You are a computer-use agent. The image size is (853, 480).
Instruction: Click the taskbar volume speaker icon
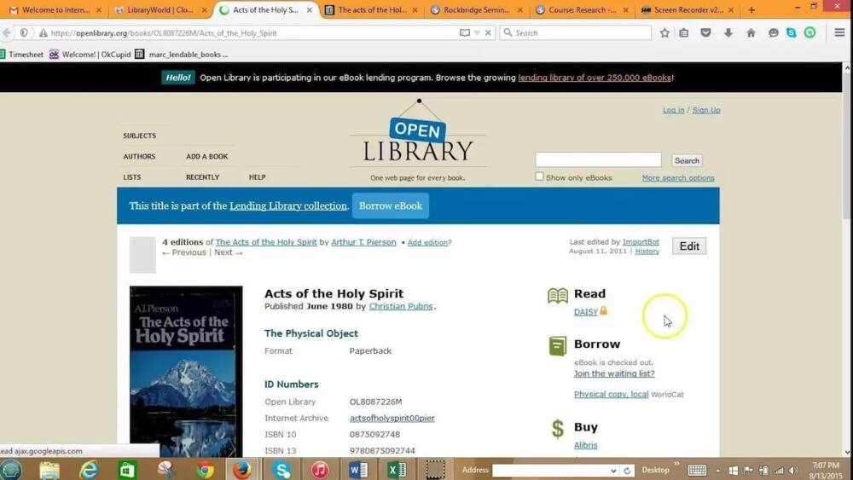click(793, 471)
